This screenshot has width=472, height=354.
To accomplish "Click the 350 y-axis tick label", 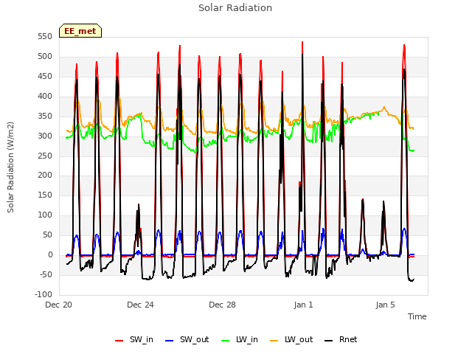I will click(x=45, y=117).
